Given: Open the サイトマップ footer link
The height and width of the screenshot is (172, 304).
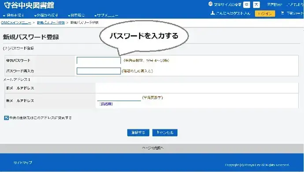Looking at the screenshot, I should (23, 163).
